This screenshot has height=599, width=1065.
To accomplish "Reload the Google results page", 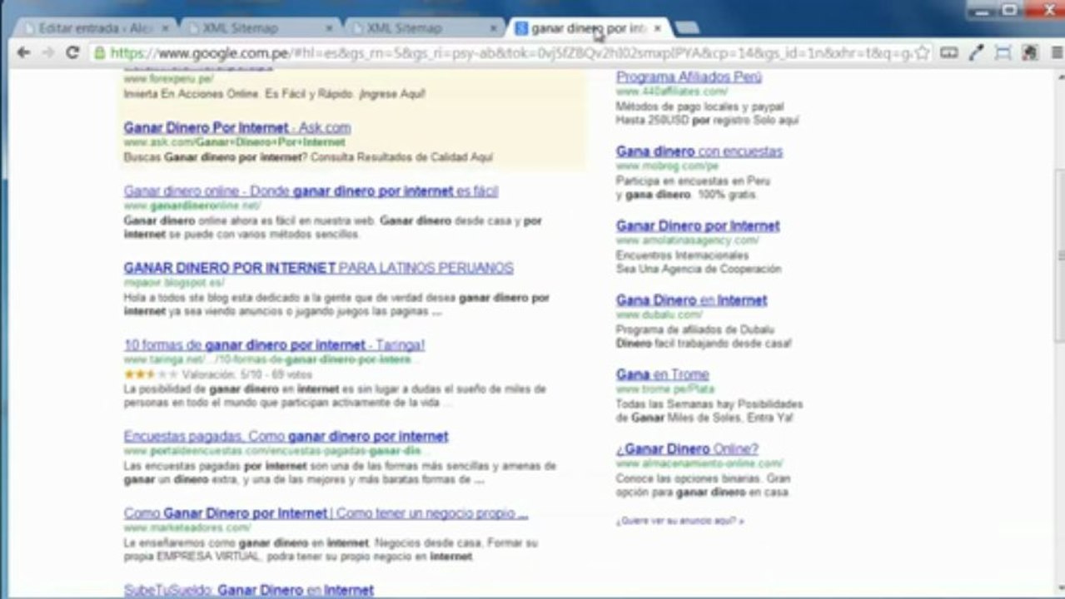I will 72,52.
